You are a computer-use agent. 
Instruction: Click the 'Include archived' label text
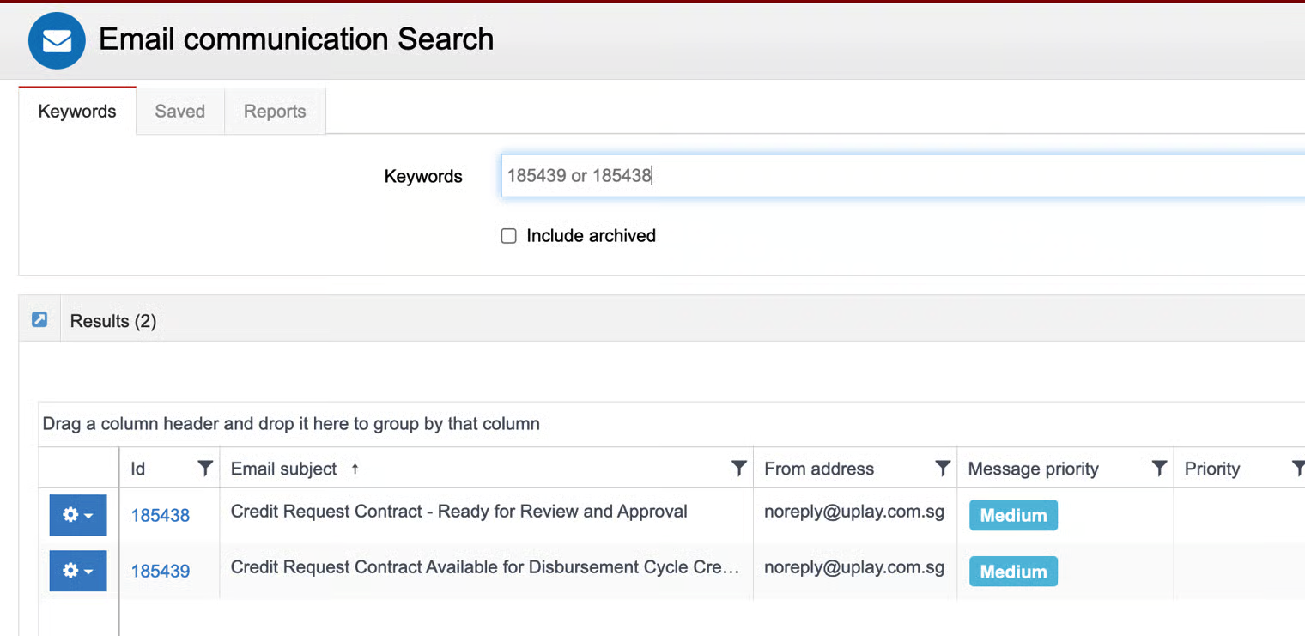(591, 236)
